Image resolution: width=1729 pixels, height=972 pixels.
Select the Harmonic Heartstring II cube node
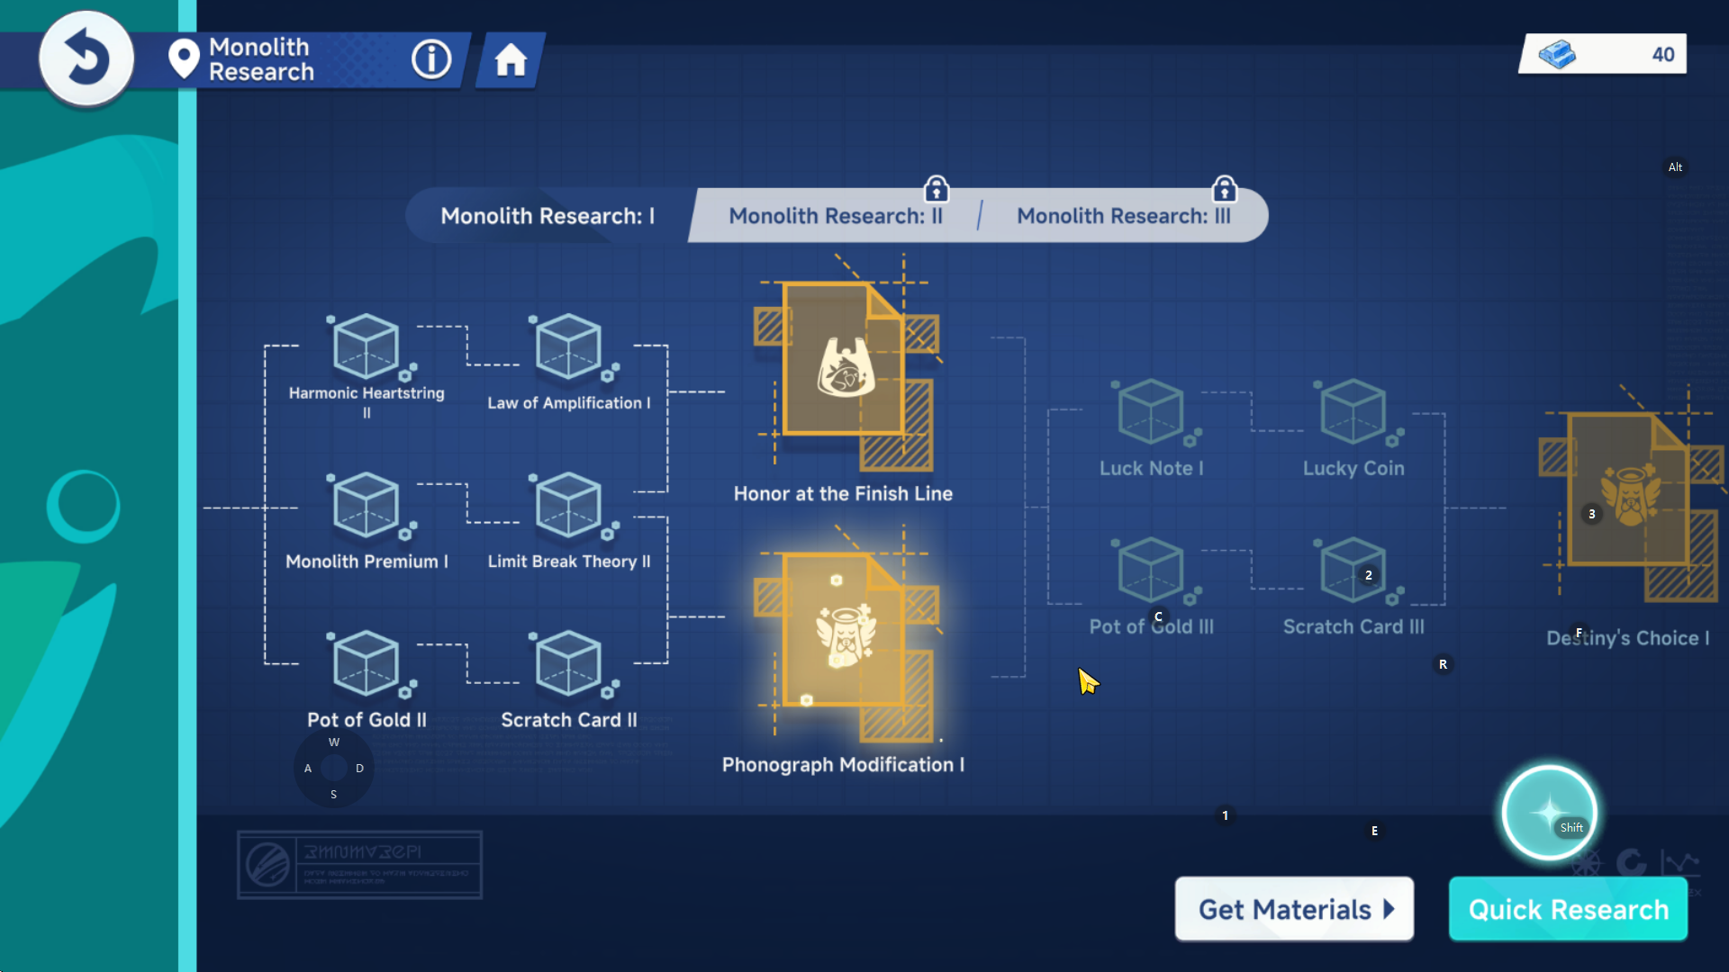pos(367,346)
